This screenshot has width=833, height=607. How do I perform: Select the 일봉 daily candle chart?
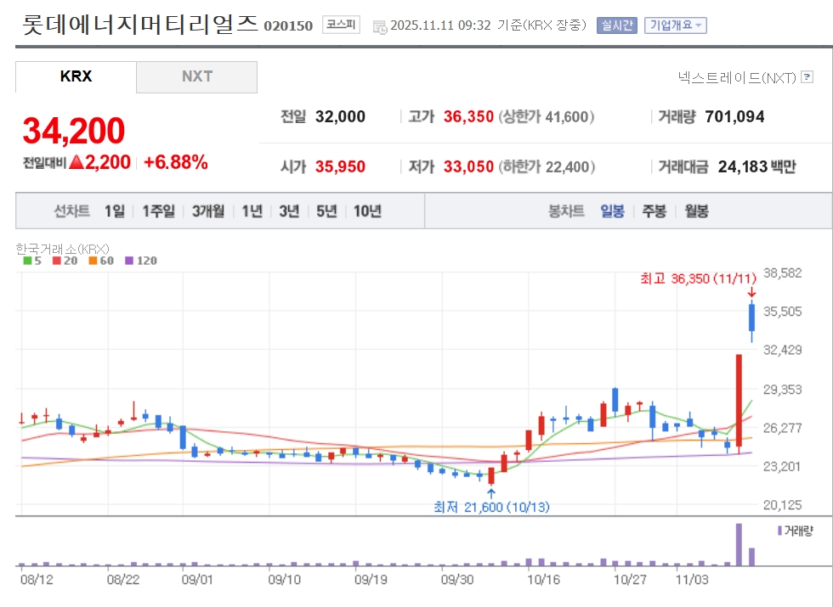[613, 211]
